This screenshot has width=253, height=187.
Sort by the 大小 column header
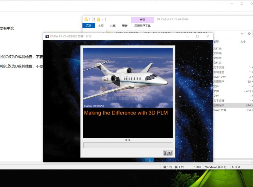coord(243,42)
